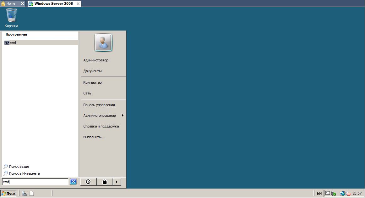Click the Программы results header

16,34
